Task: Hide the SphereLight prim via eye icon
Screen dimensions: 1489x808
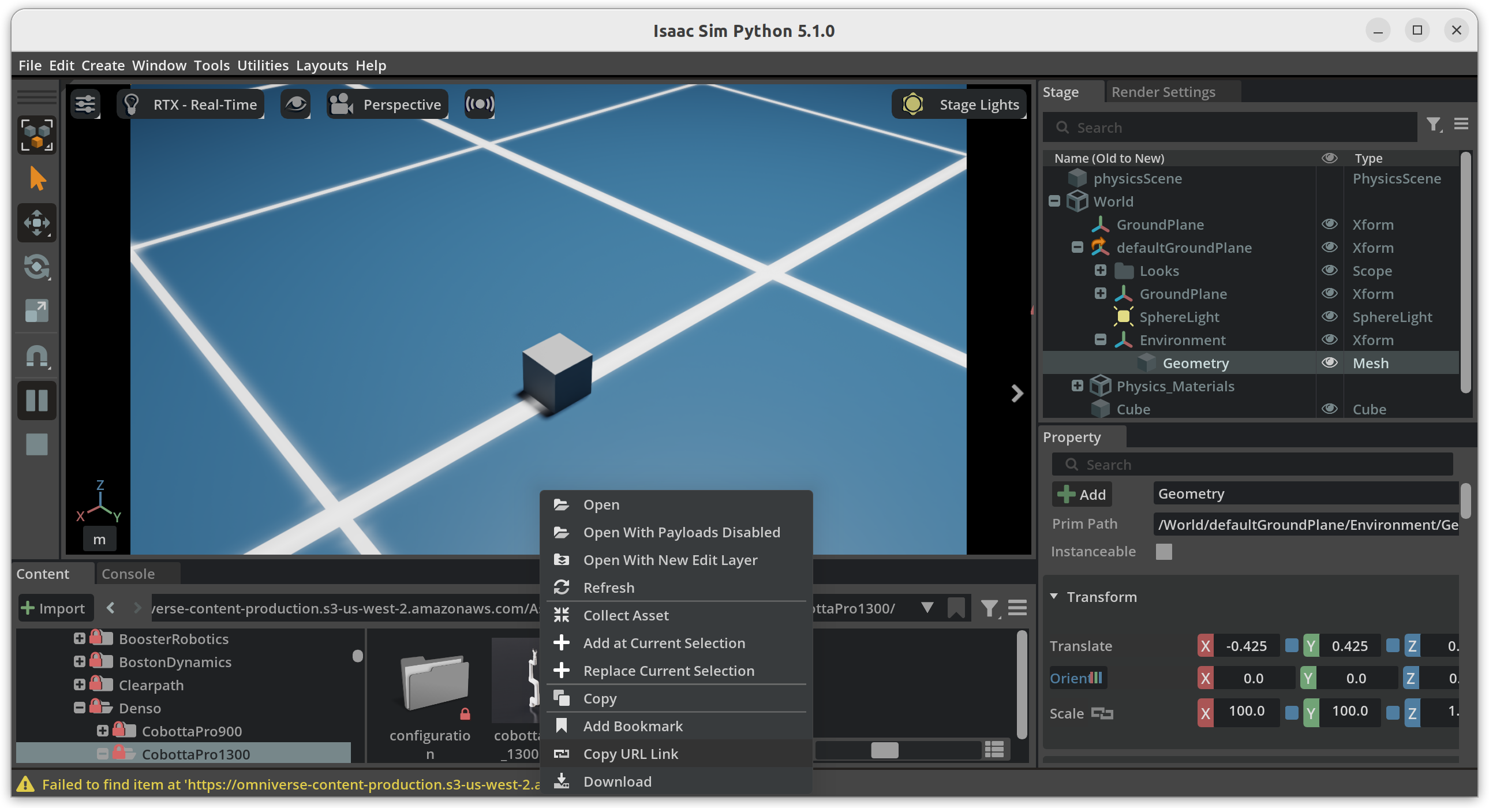Action: (x=1330, y=317)
